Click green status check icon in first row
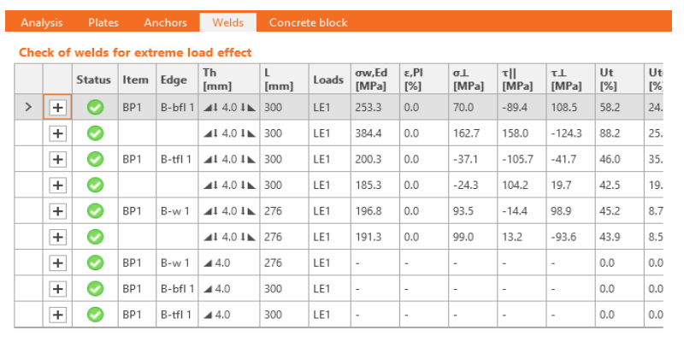This screenshot has width=684, height=342. tap(96, 108)
